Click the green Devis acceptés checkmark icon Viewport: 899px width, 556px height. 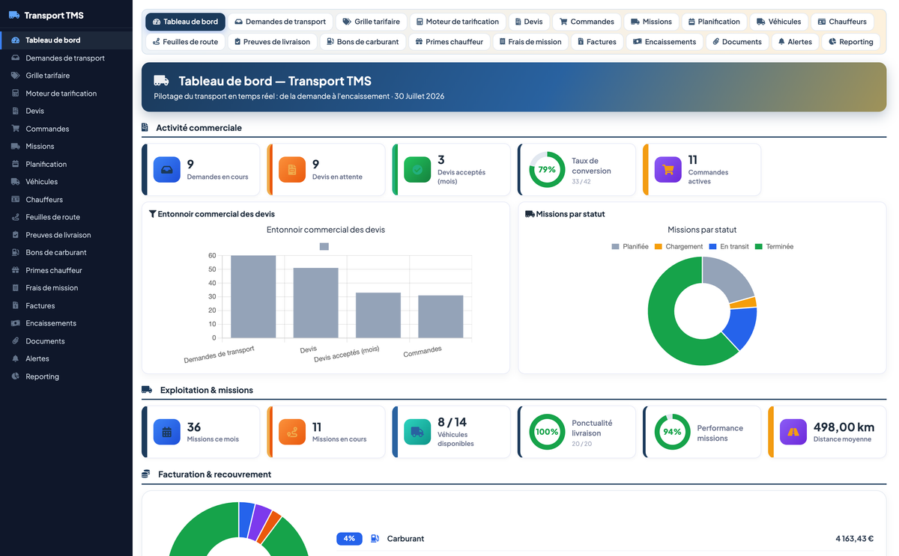click(x=417, y=170)
